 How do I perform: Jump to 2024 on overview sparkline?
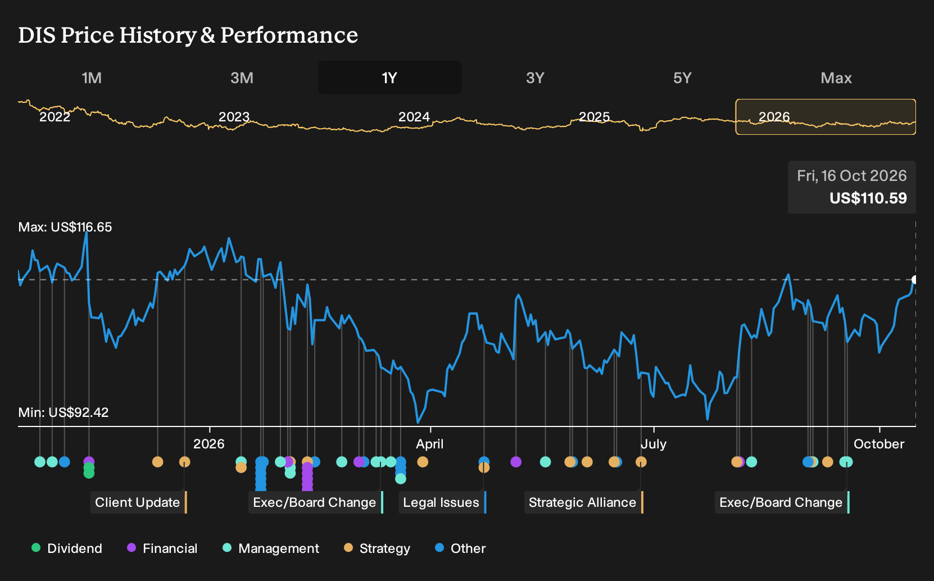point(414,117)
